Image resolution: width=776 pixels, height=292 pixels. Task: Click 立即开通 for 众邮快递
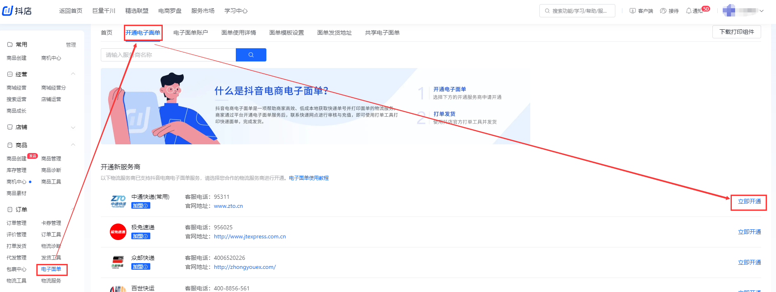749,262
